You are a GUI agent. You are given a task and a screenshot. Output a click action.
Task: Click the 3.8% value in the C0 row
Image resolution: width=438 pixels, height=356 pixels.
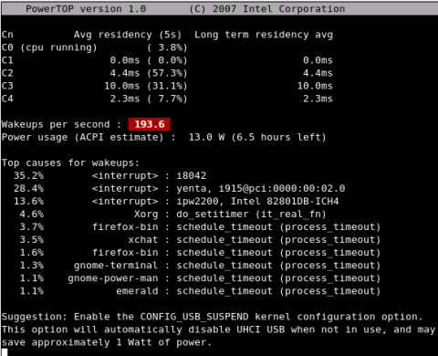click(x=172, y=47)
